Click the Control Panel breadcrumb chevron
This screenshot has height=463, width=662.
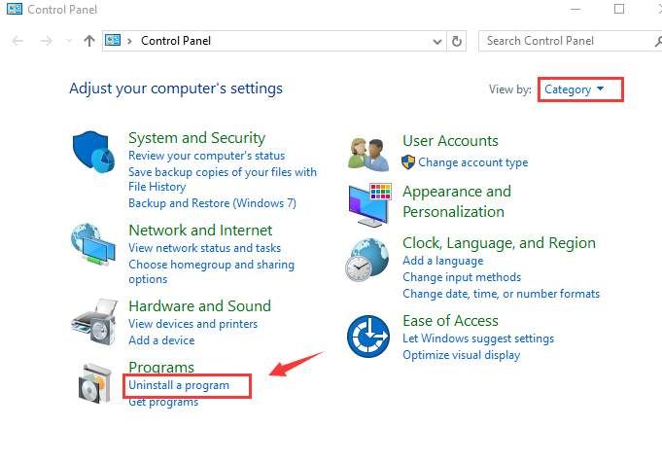point(129,41)
